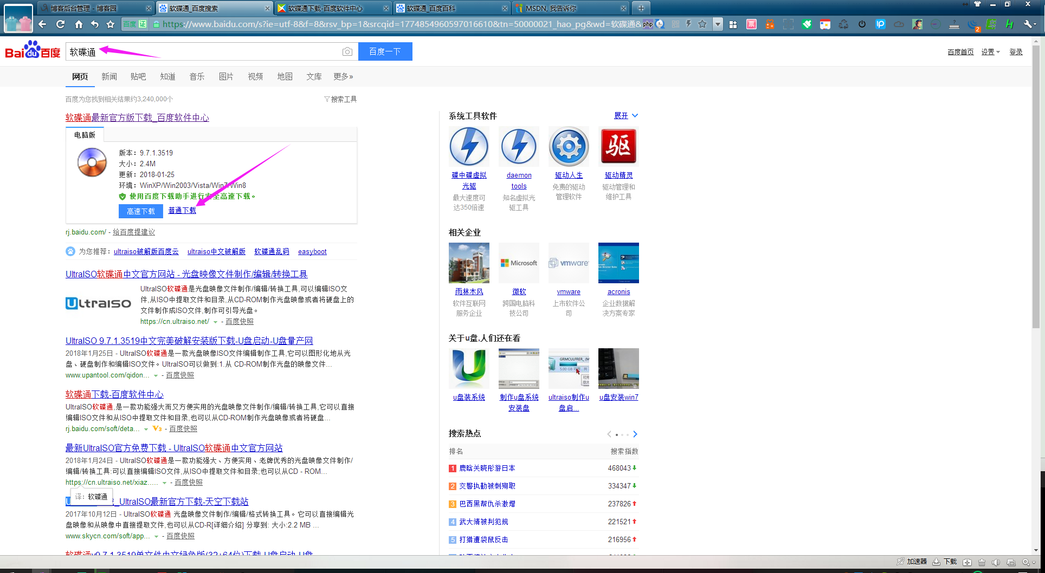Open the address bar dropdown arrow
Viewport: 1045px width, 573px height.
click(718, 24)
